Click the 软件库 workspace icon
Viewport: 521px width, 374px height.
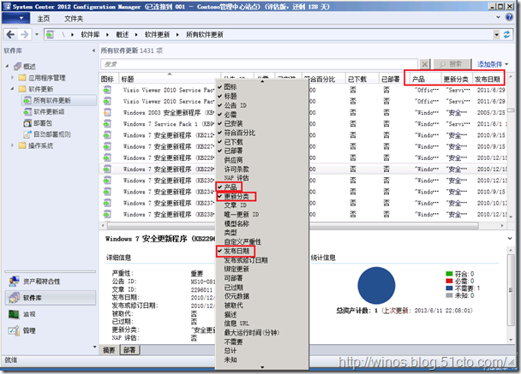click(14, 298)
